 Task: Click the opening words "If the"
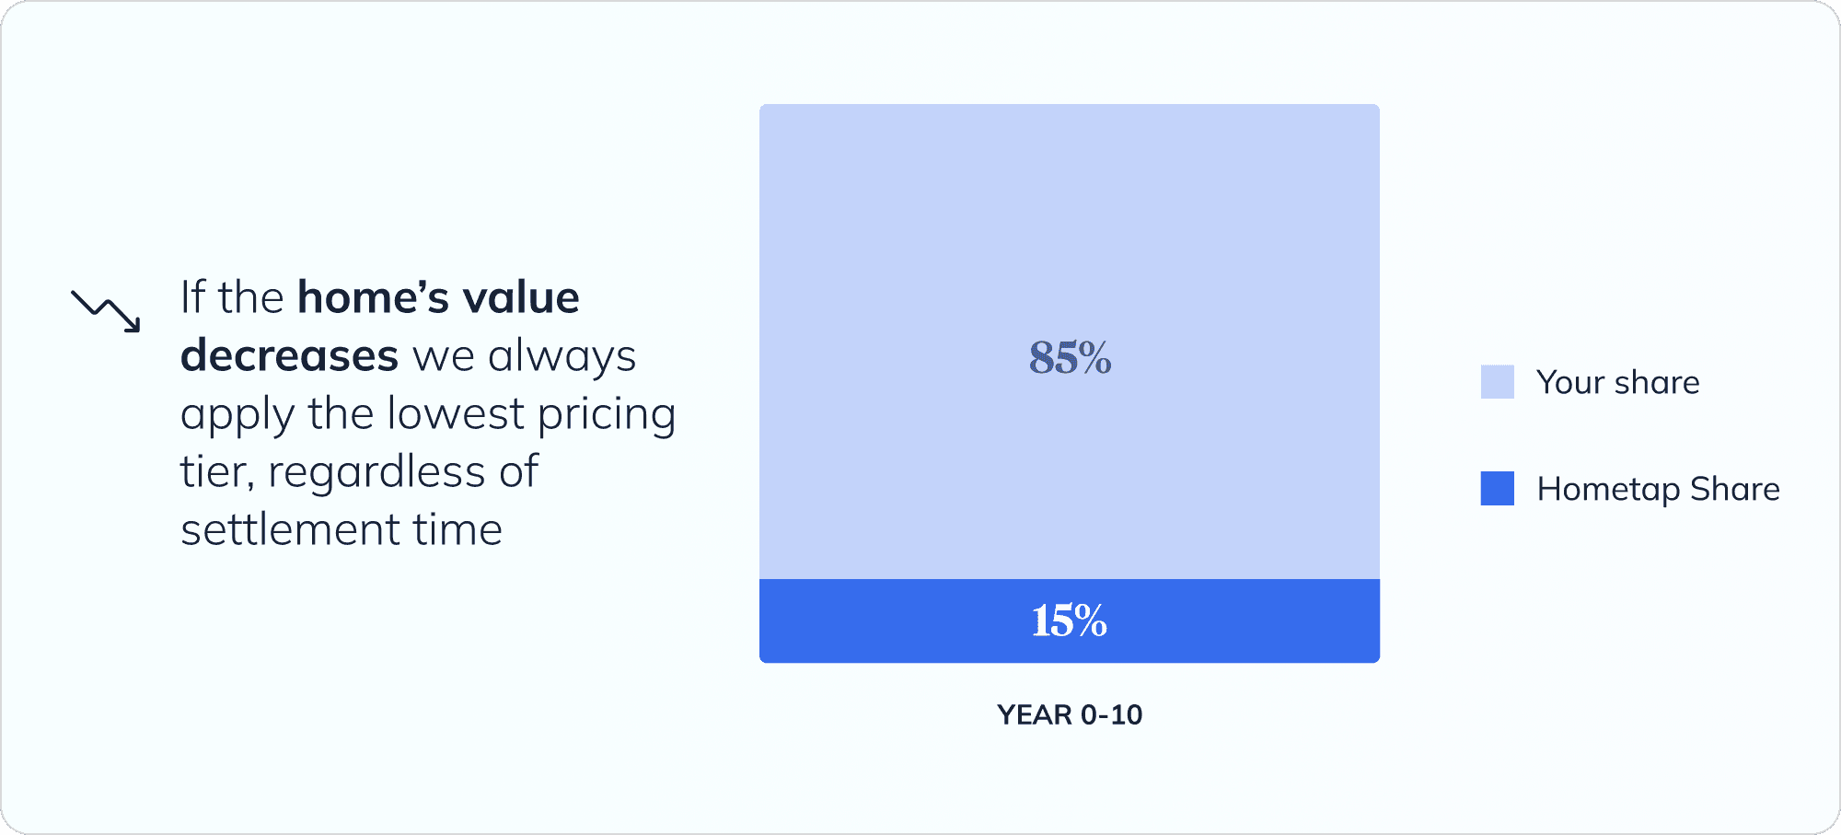click(232, 297)
